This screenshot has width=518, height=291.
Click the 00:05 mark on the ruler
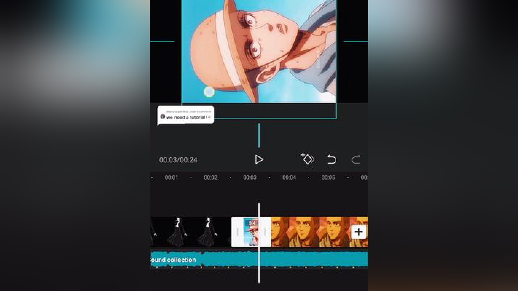click(x=328, y=178)
